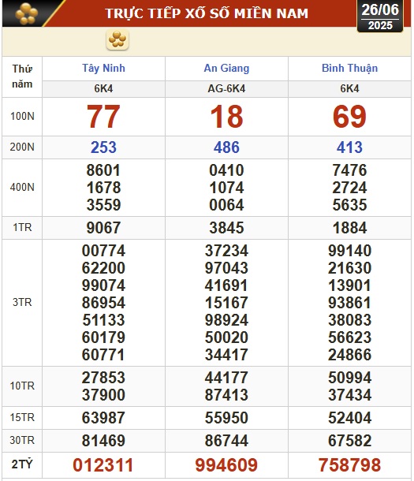
Task: Click the golden lottery balls logo in header
Action: tap(27, 13)
